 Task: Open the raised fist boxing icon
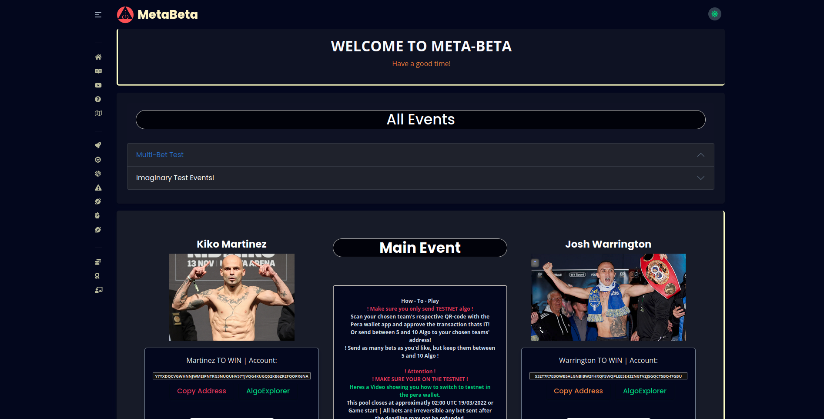coord(97,215)
